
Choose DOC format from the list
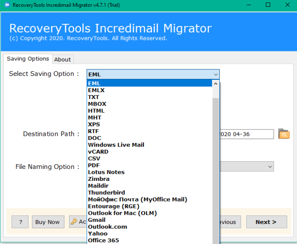pos(149,138)
